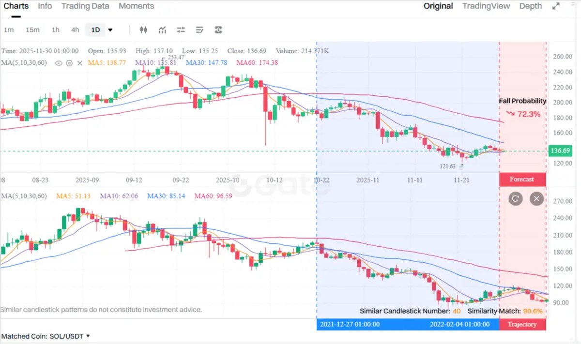Image resolution: width=581 pixels, height=344 pixels.
Task: Click the MA30: 147.78 value
Action: click(207, 63)
